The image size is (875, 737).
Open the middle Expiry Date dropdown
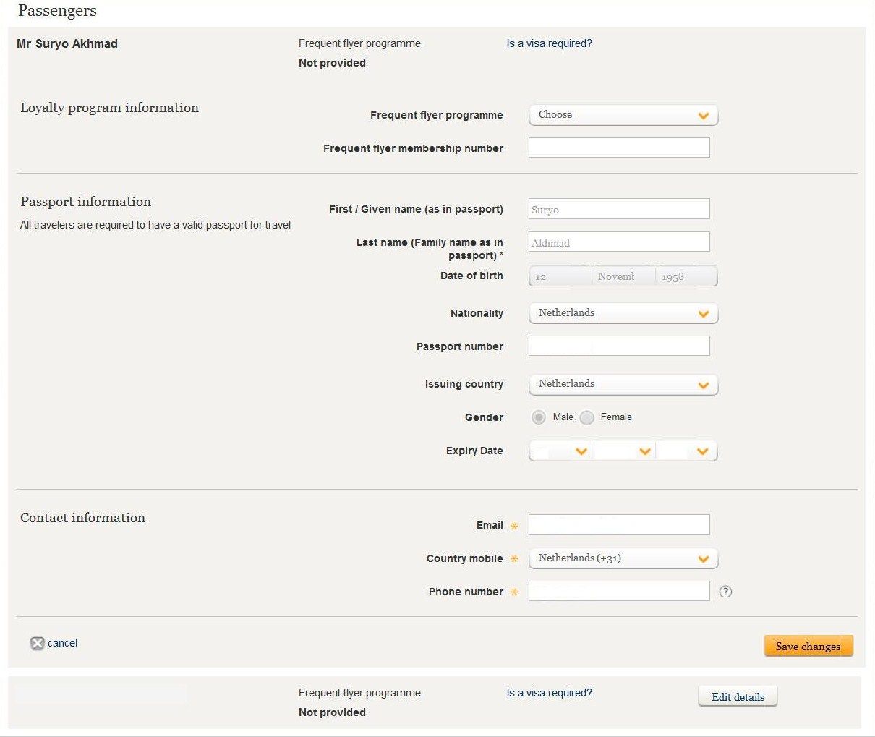[623, 451]
